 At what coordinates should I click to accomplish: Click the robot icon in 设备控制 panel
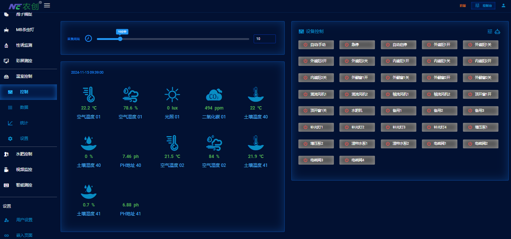[x=498, y=31]
